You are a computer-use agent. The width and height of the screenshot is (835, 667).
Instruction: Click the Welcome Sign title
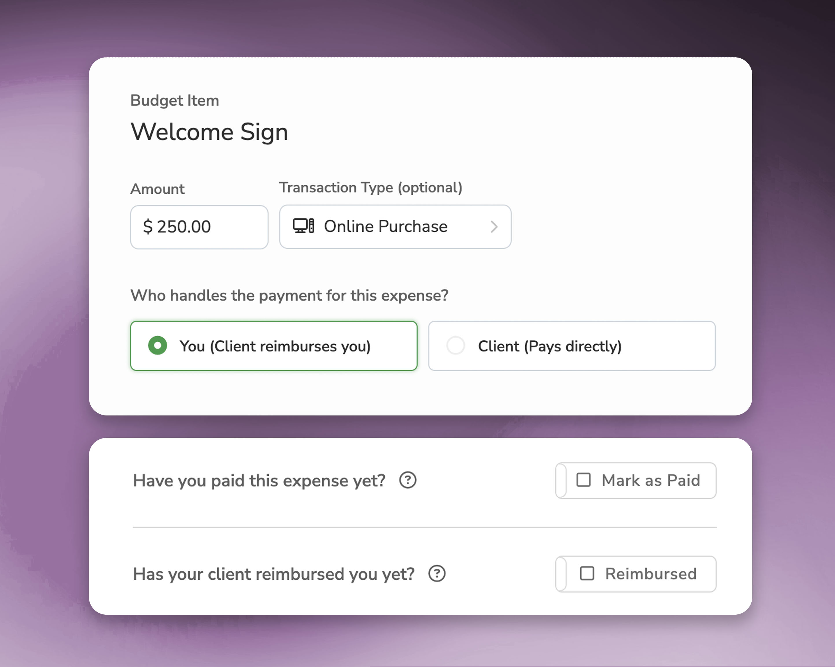point(209,132)
